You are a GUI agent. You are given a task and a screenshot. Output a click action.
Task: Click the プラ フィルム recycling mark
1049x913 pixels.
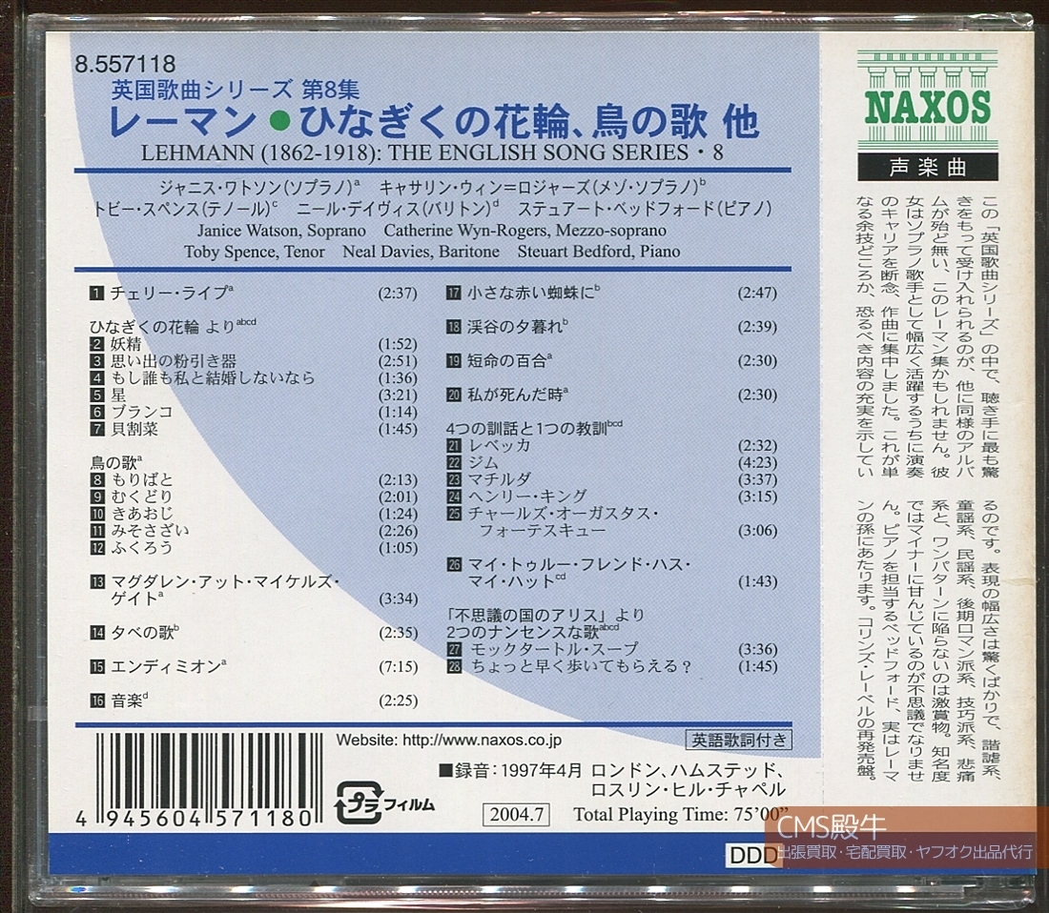click(x=384, y=801)
